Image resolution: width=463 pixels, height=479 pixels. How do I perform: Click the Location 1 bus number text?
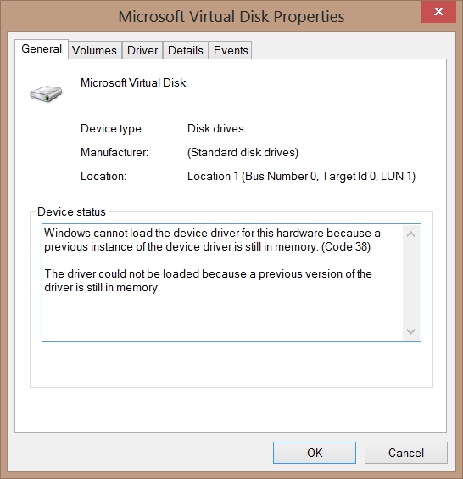(x=301, y=177)
